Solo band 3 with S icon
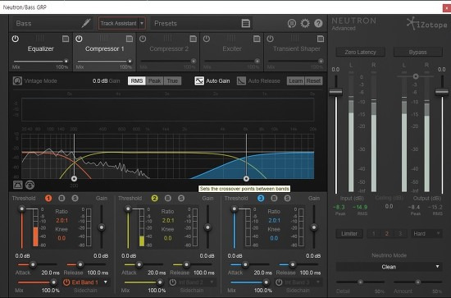The height and width of the screenshot is (298, 451). [287, 198]
